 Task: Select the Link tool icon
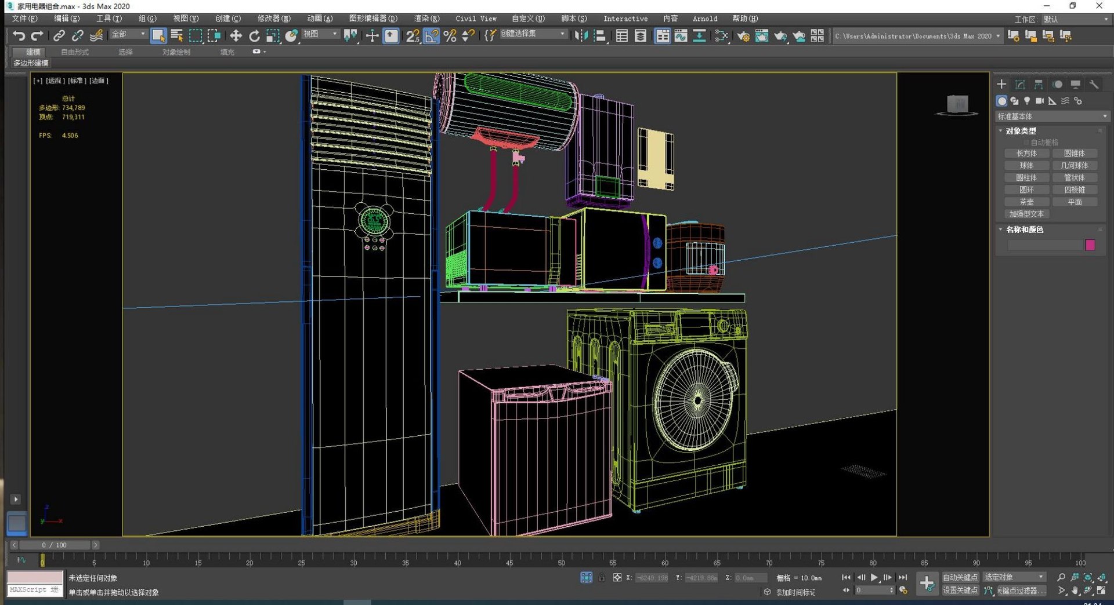coord(59,36)
